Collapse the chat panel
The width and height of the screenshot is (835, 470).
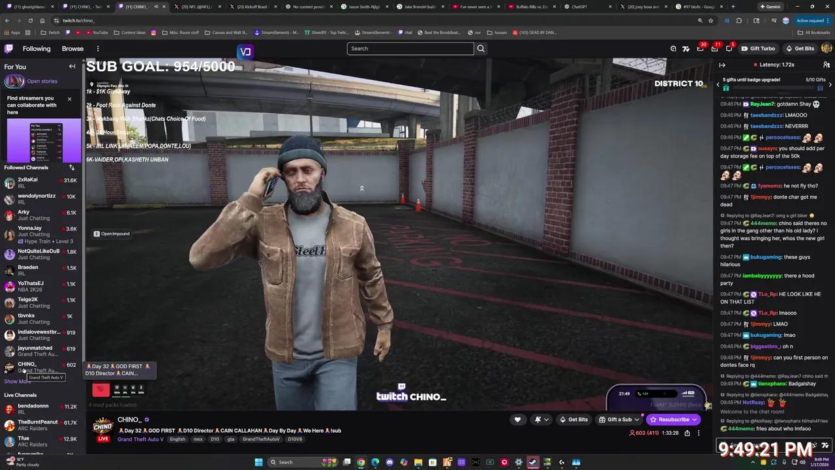pos(722,65)
